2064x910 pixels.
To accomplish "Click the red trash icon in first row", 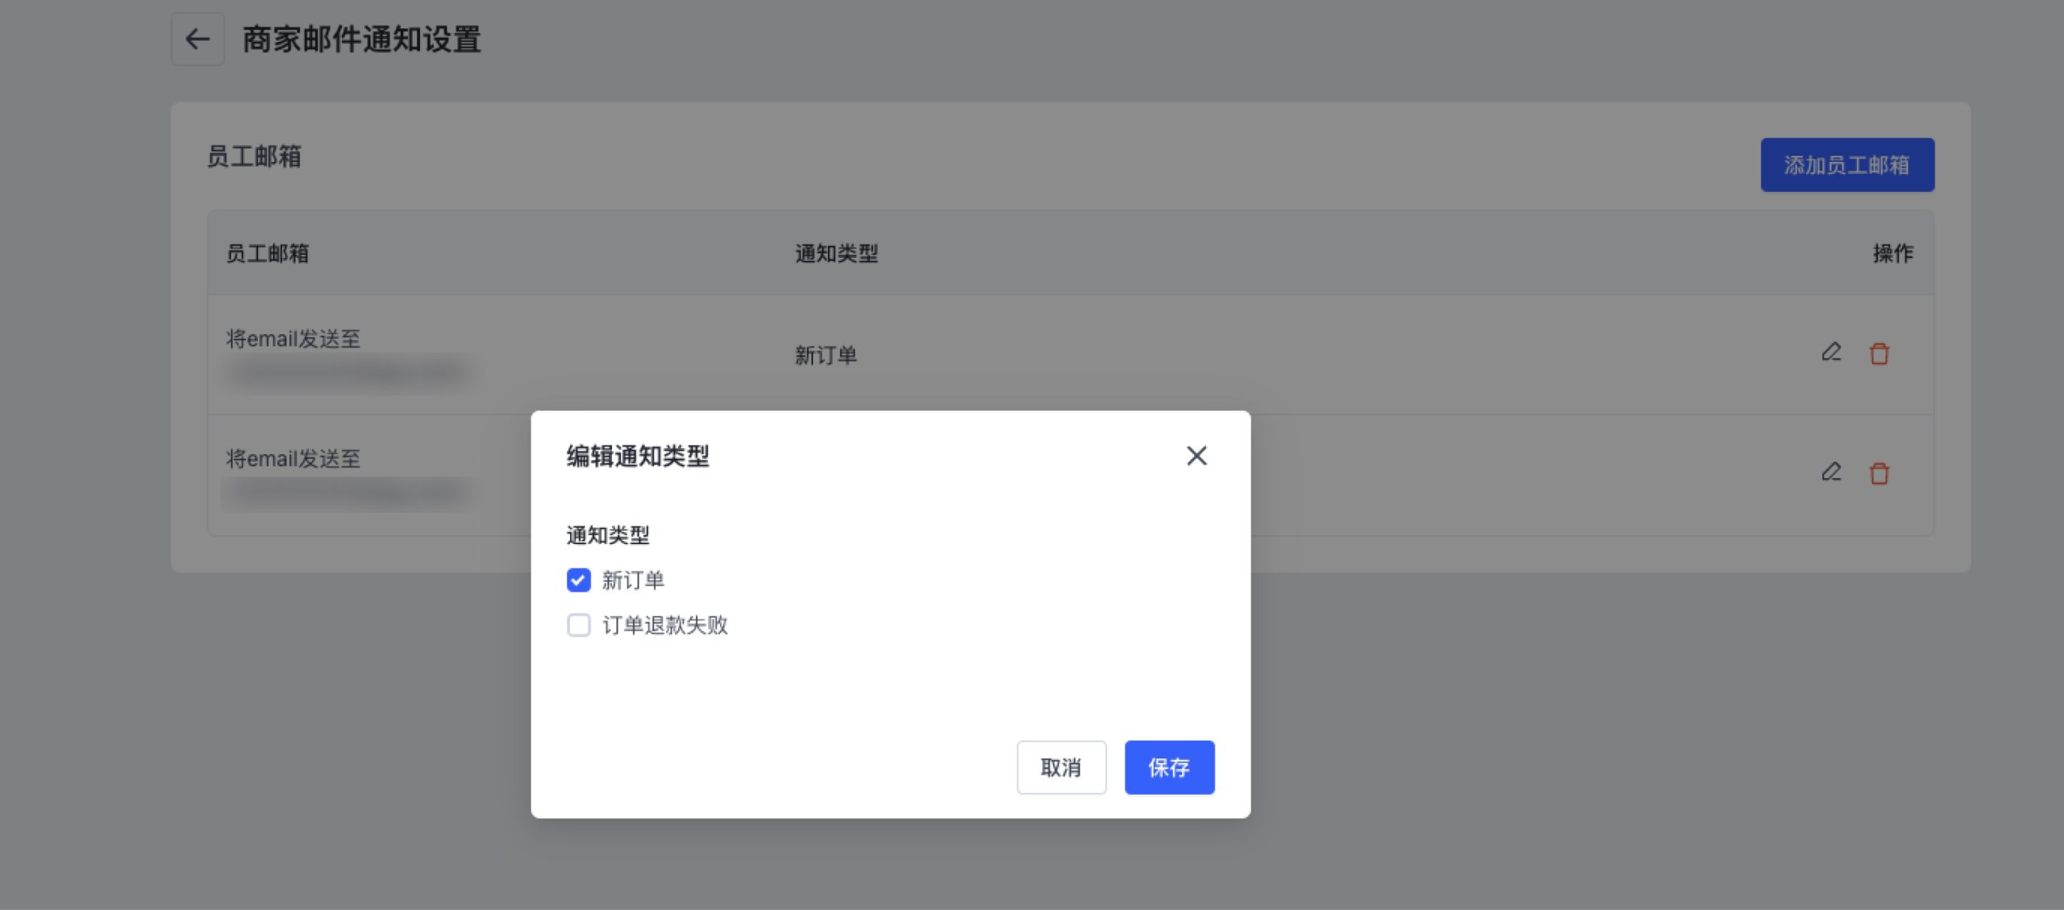I will tap(1879, 354).
